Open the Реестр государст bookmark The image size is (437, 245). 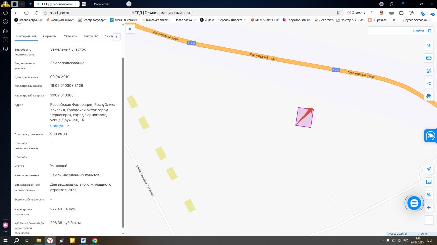coord(92,20)
